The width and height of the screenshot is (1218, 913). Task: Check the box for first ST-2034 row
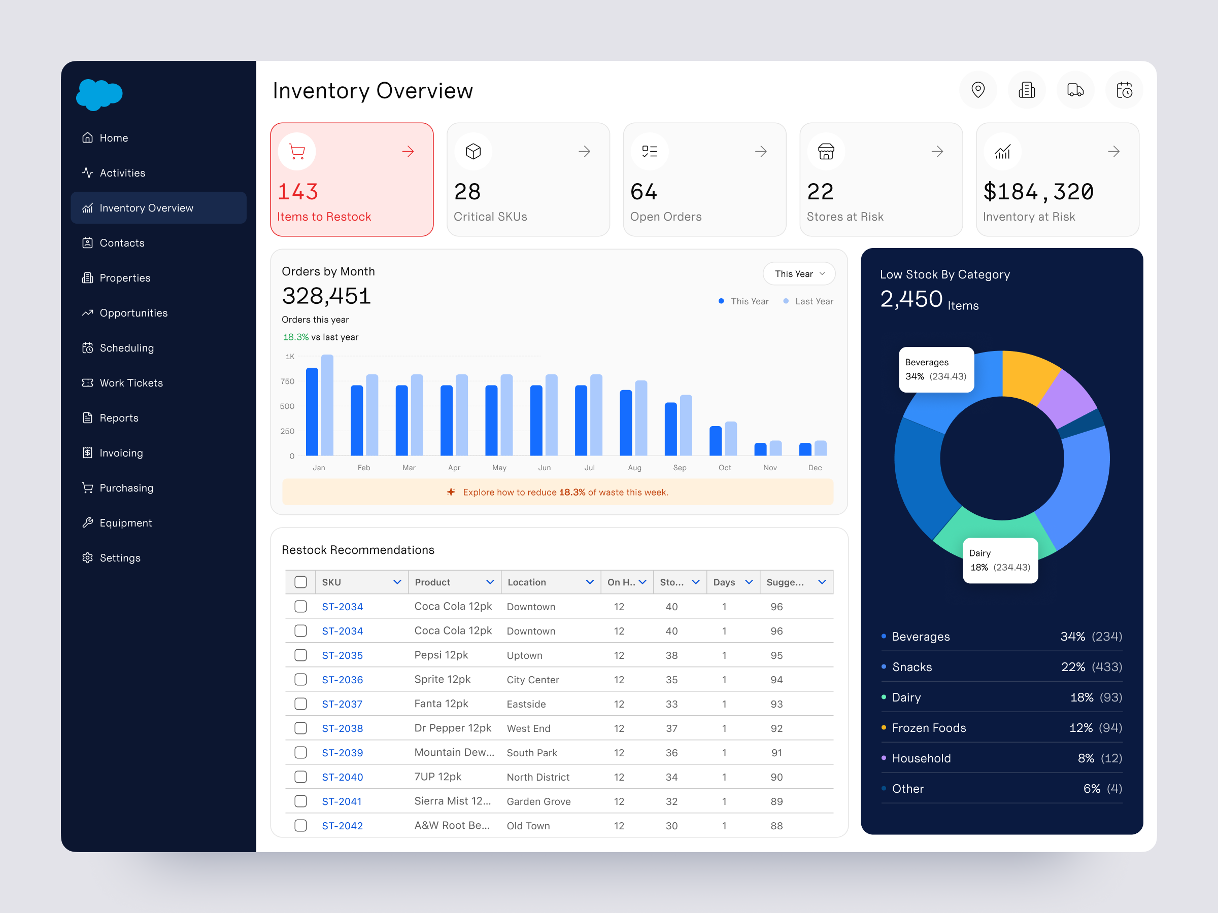(x=300, y=607)
